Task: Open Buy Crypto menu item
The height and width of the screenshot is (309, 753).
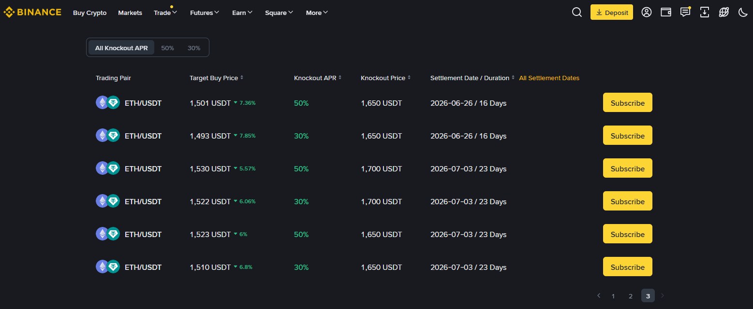Action: (90, 13)
